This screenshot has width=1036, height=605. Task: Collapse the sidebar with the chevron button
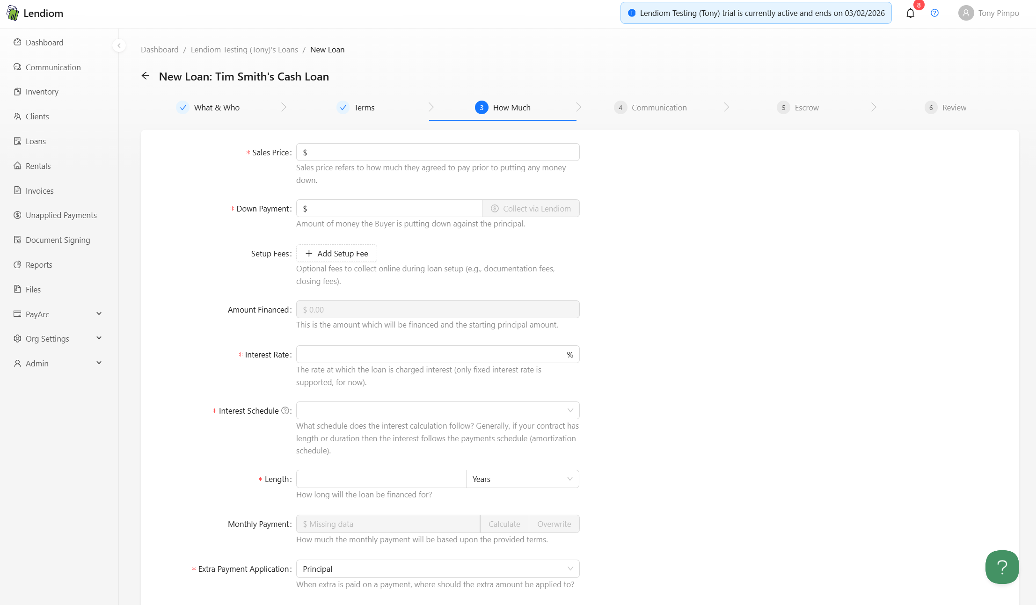click(x=119, y=45)
